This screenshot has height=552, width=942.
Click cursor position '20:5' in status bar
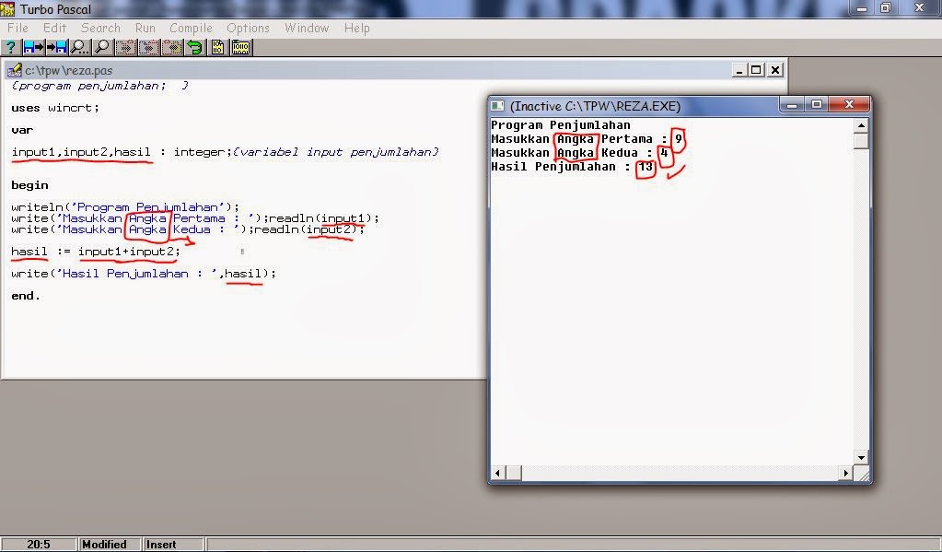(x=39, y=545)
